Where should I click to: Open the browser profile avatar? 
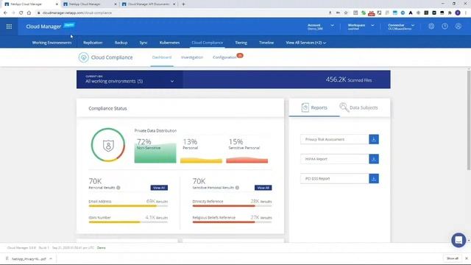458,13
